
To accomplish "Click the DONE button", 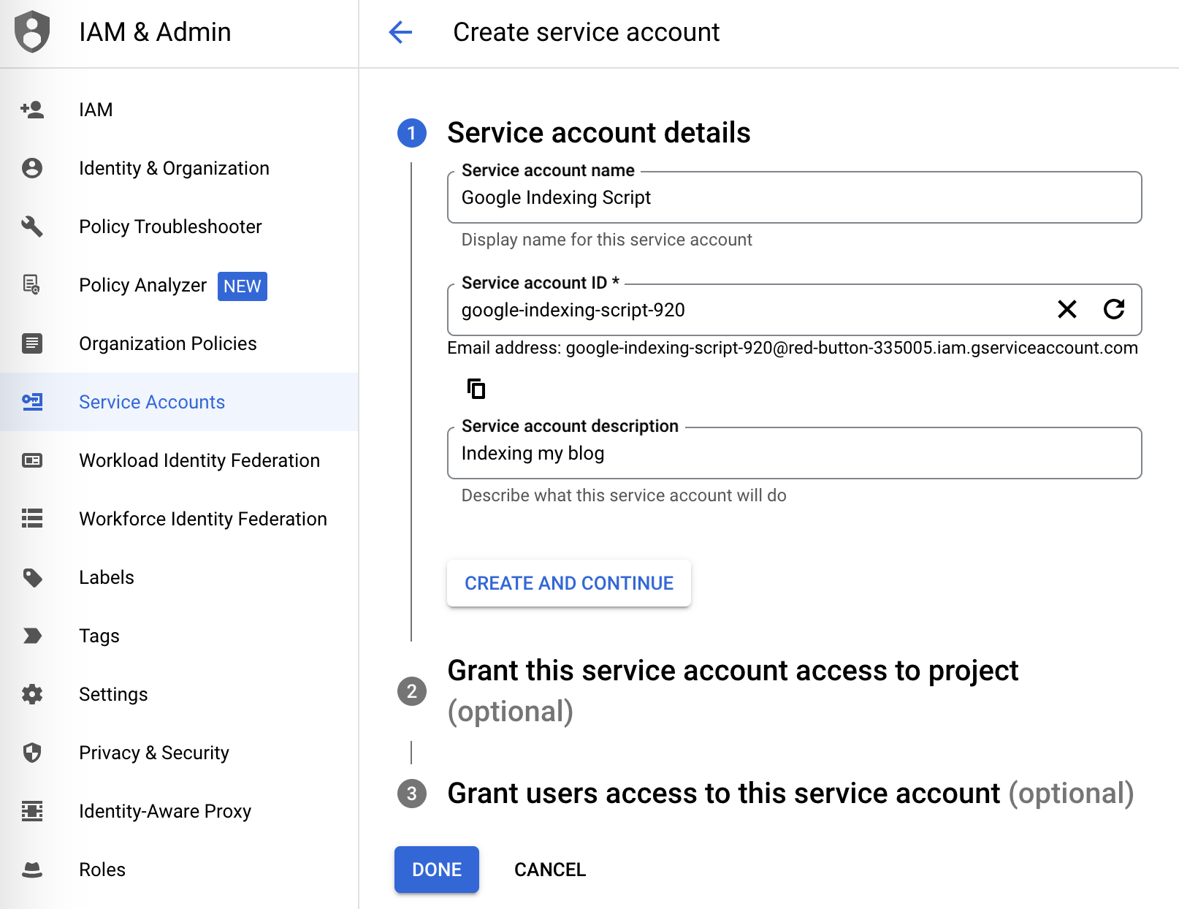I will [x=437, y=870].
